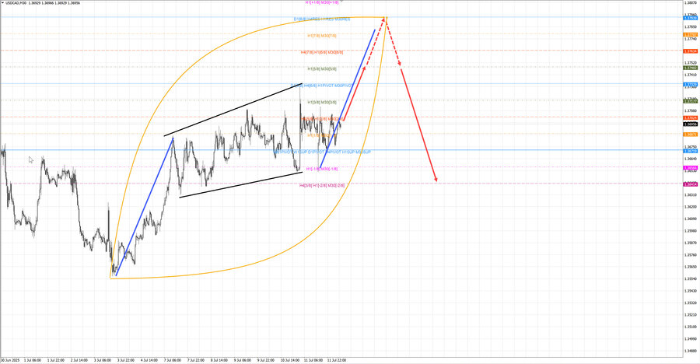Click the red 1.37024 price tag

(691, 118)
